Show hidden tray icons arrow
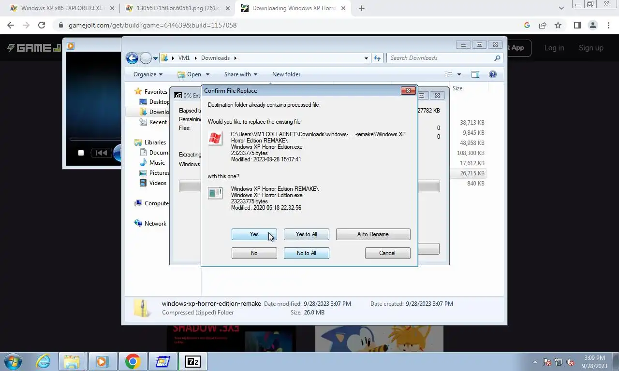The image size is (619, 371). (535, 362)
